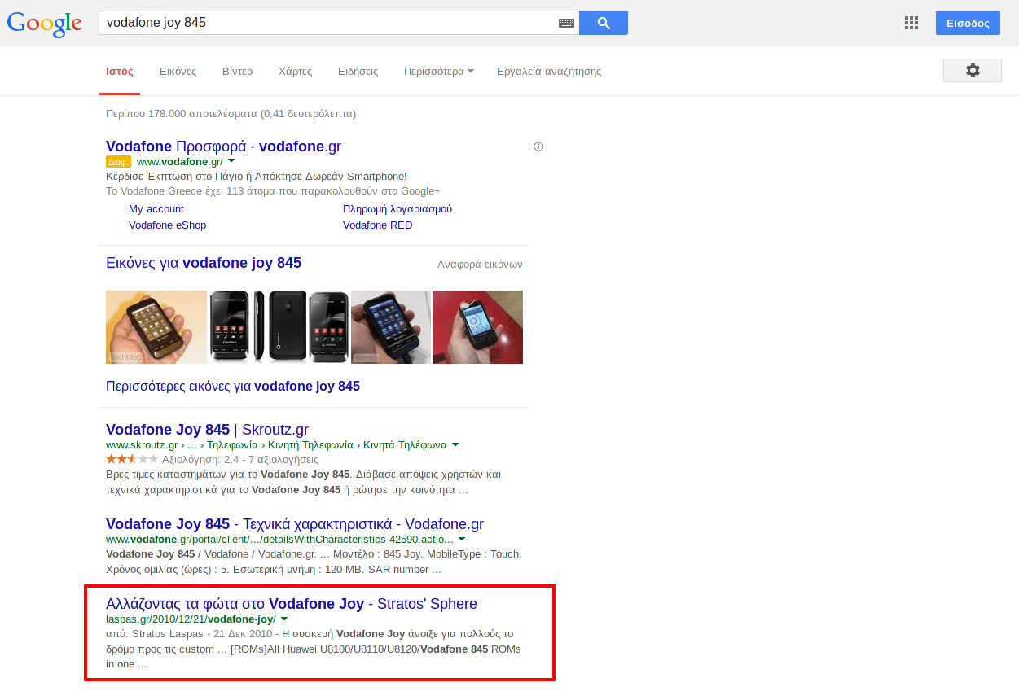Click the Google logo
Image resolution: width=1019 pixels, height=691 pixels.
pyautogui.click(x=45, y=24)
